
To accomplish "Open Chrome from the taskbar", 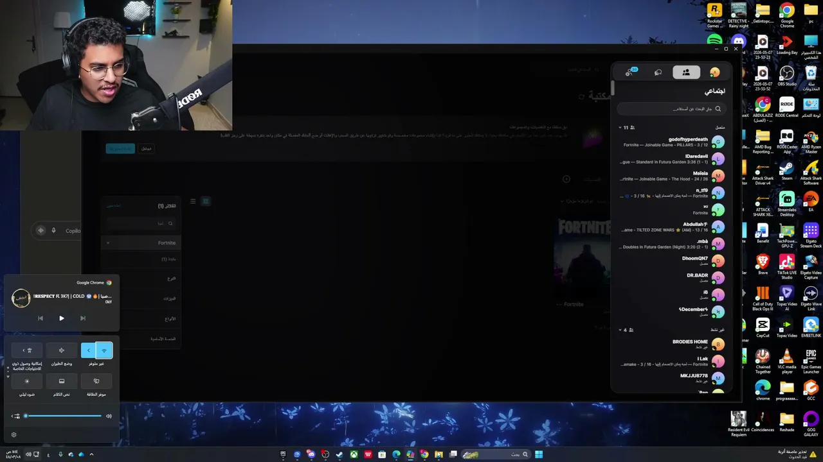I will (x=424, y=454).
